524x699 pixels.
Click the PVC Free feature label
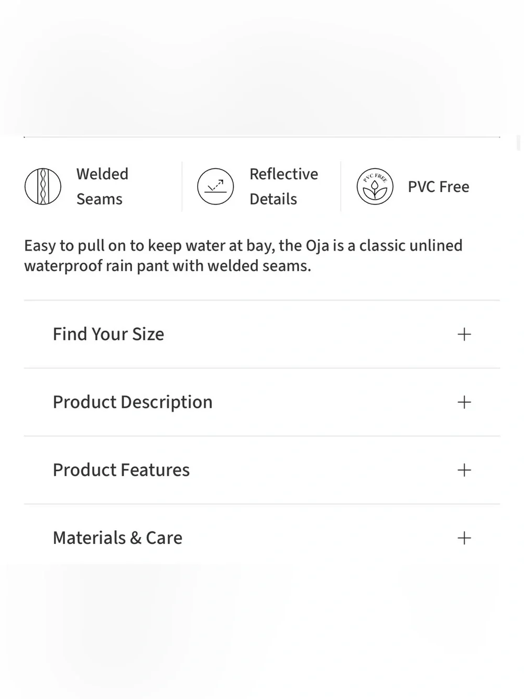coord(439,187)
